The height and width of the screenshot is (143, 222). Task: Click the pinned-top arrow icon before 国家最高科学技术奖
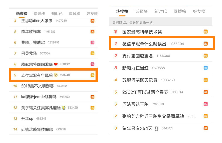pos(115,32)
